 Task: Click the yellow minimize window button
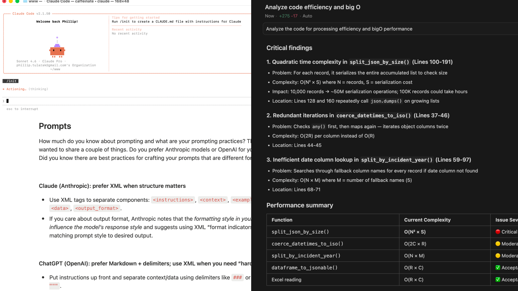pyautogui.click(x=11, y=1)
